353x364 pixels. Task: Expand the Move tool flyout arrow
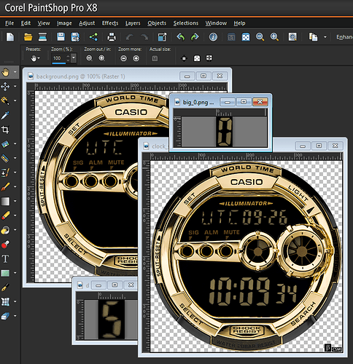coord(15,86)
